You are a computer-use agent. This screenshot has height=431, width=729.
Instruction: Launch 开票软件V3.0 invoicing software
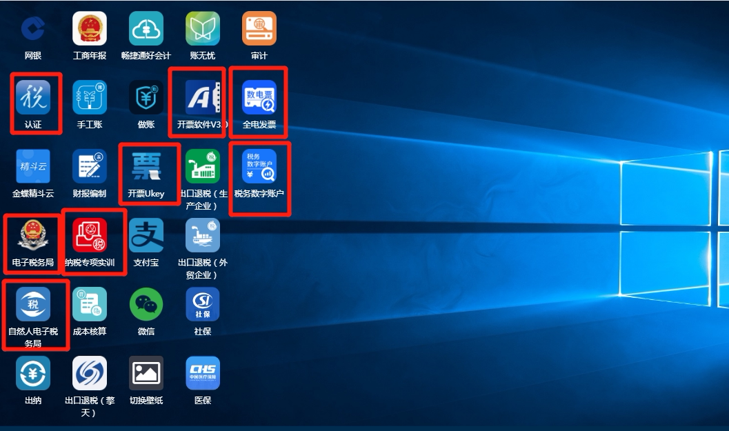(203, 98)
